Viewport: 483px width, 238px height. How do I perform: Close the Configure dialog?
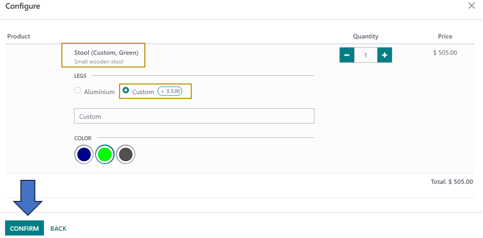(x=471, y=6)
